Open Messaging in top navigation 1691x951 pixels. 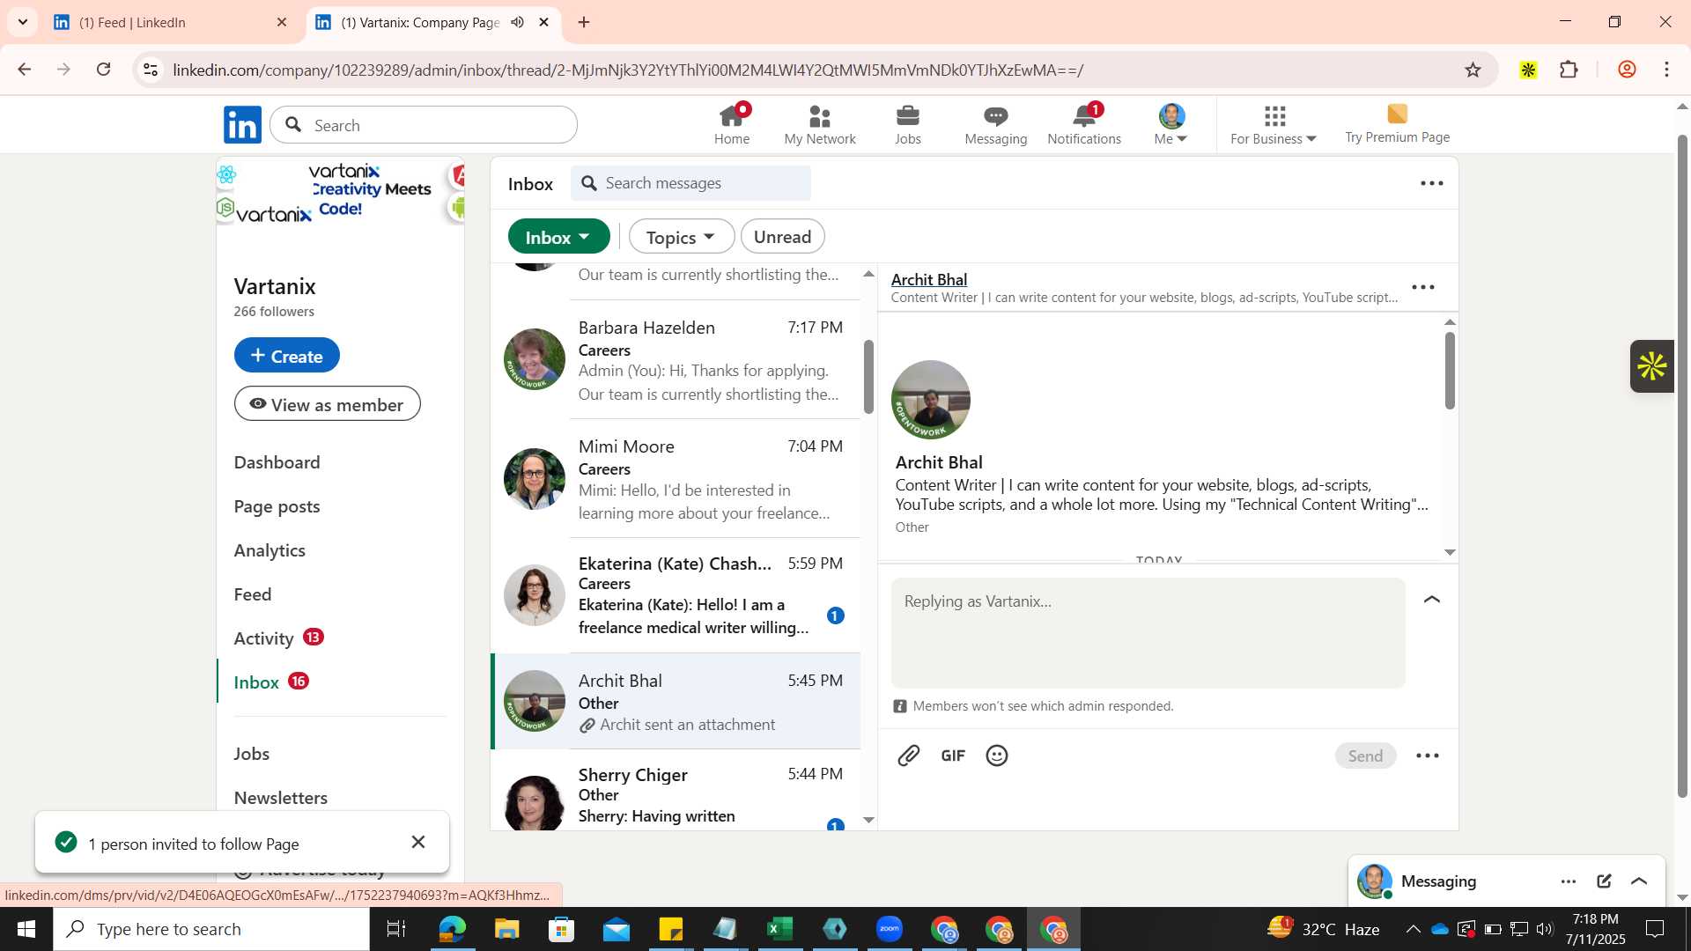(995, 125)
